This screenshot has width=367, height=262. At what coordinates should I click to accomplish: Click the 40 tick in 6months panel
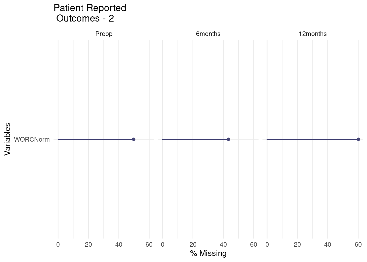[223, 245]
